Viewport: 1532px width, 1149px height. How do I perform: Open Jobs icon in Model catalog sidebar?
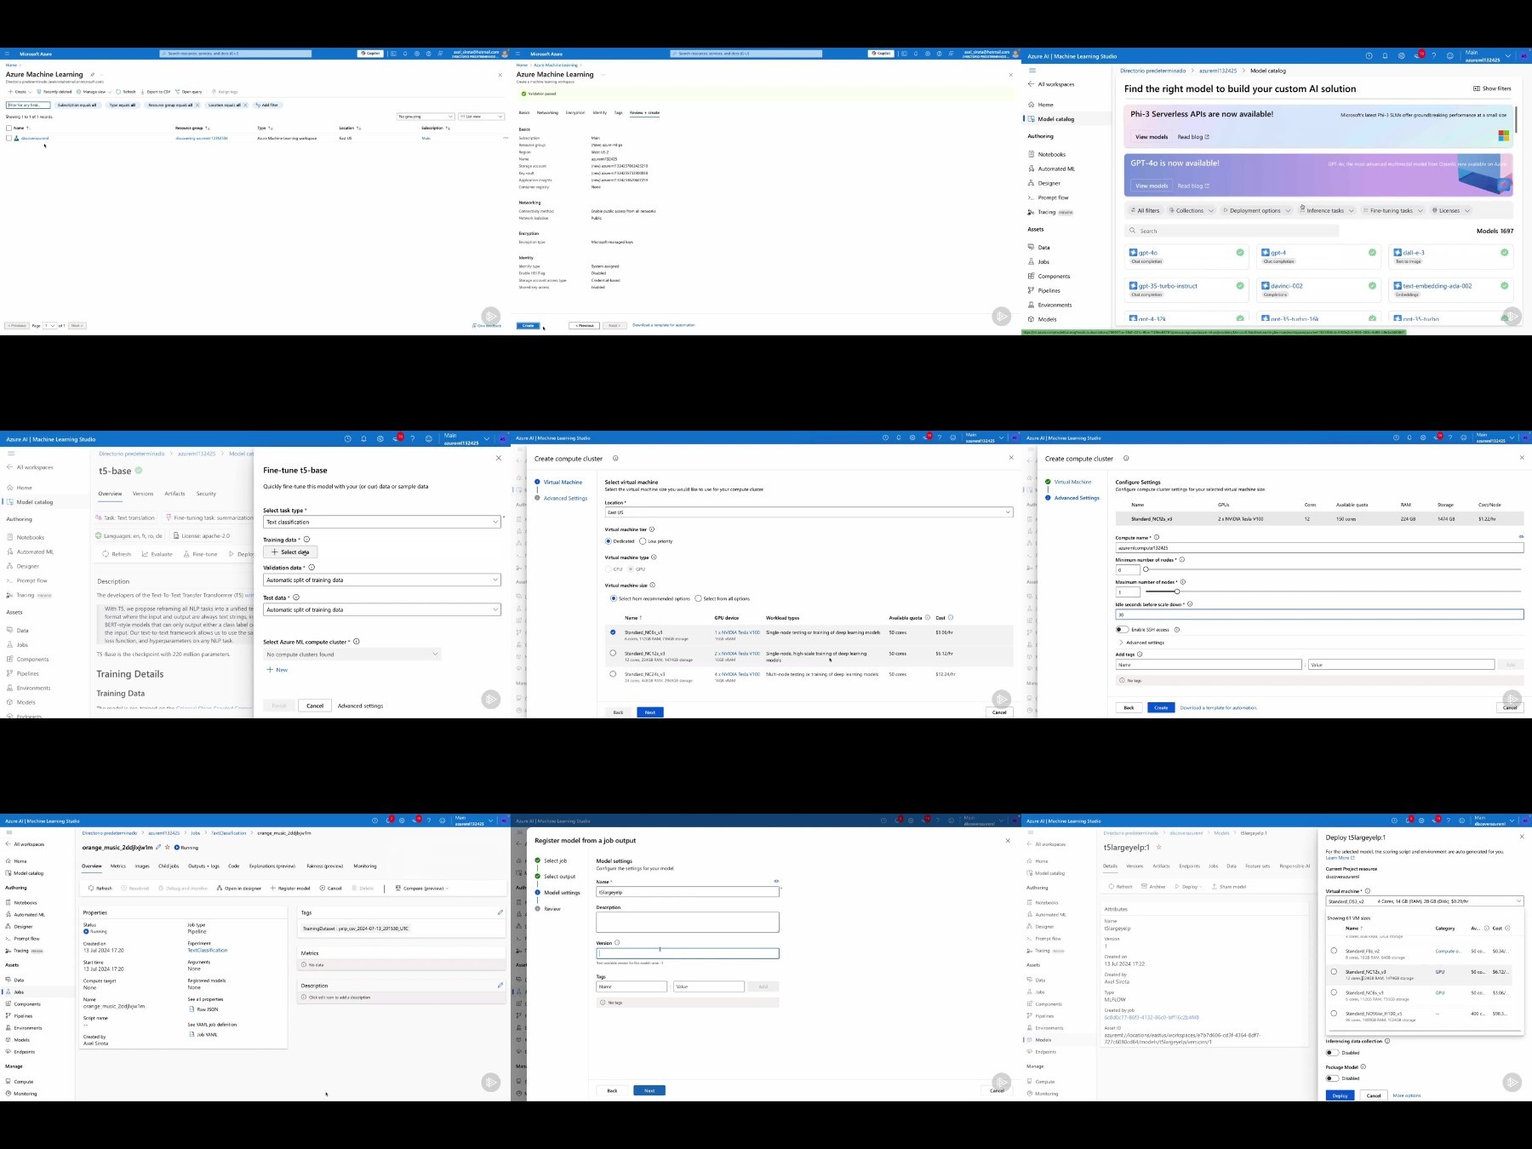click(1032, 262)
